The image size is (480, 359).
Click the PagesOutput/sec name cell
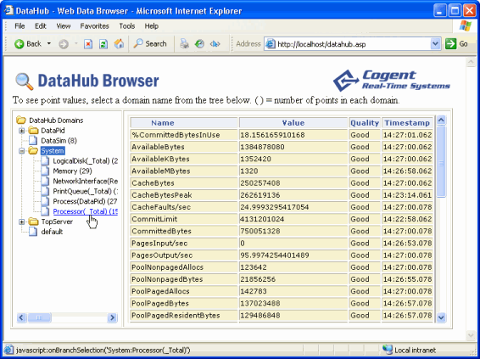point(184,255)
